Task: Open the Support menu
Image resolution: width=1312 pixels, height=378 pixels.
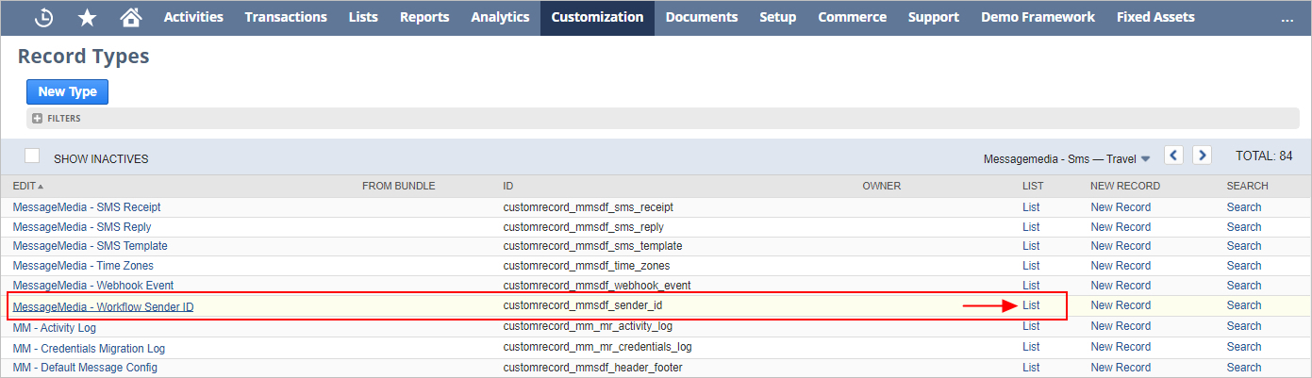Action: point(934,17)
